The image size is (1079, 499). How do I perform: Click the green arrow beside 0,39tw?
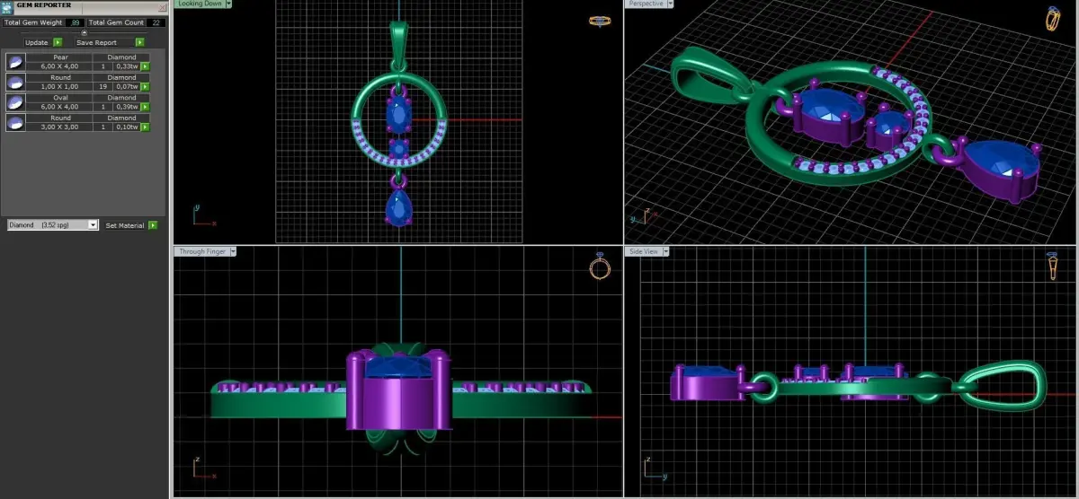[145, 107]
